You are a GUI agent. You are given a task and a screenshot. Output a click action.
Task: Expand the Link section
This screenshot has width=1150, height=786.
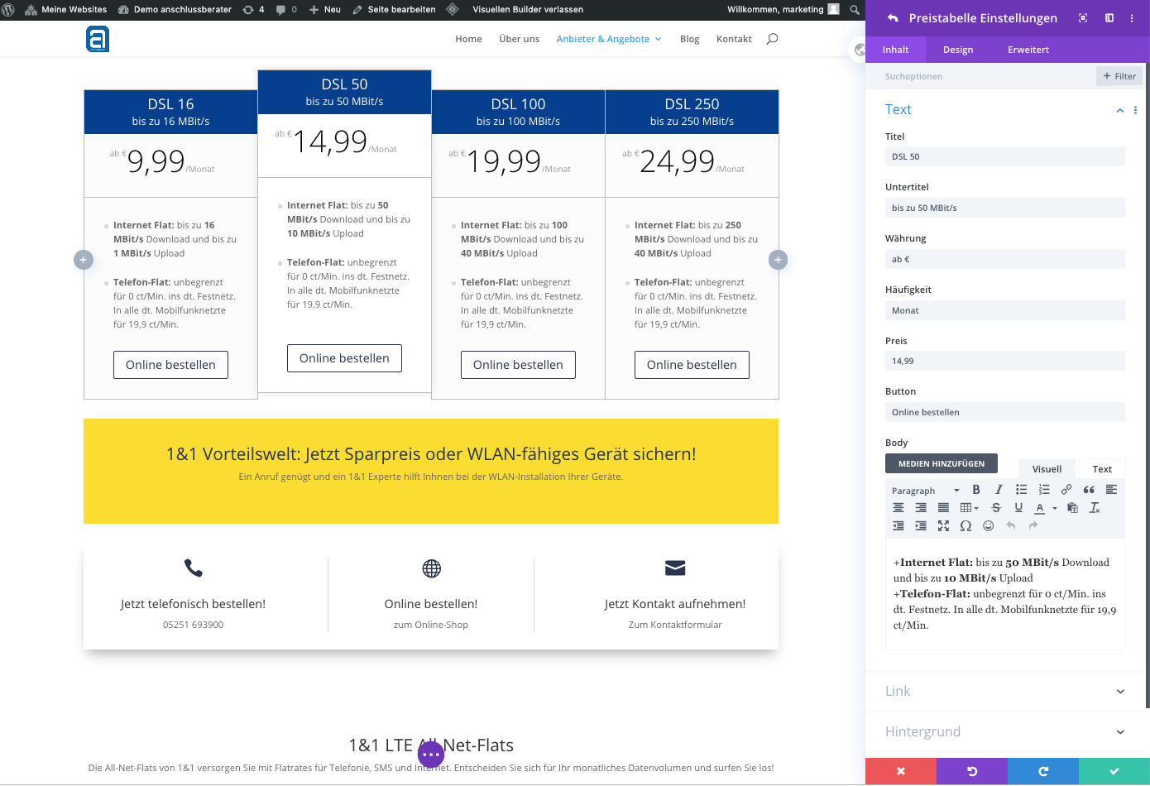(1005, 691)
